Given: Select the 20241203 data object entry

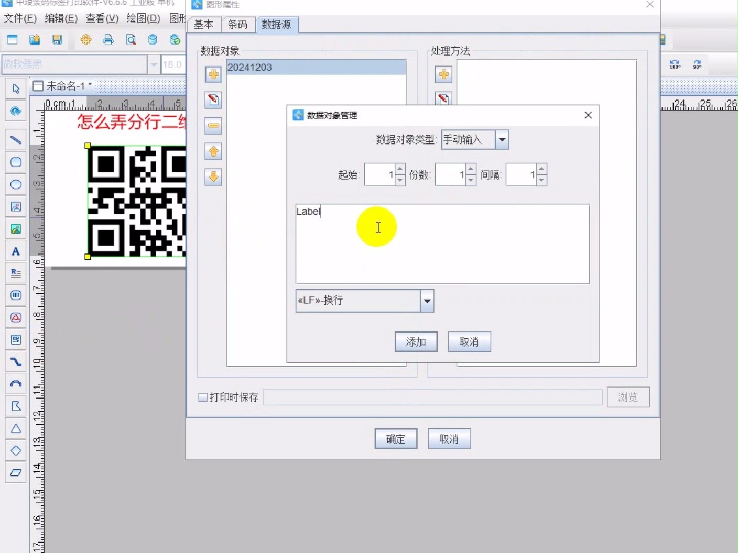Looking at the screenshot, I should pyautogui.click(x=316, y=67).
